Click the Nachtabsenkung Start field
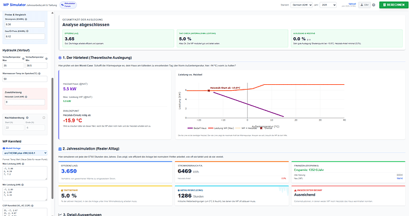 click(14, 128)
